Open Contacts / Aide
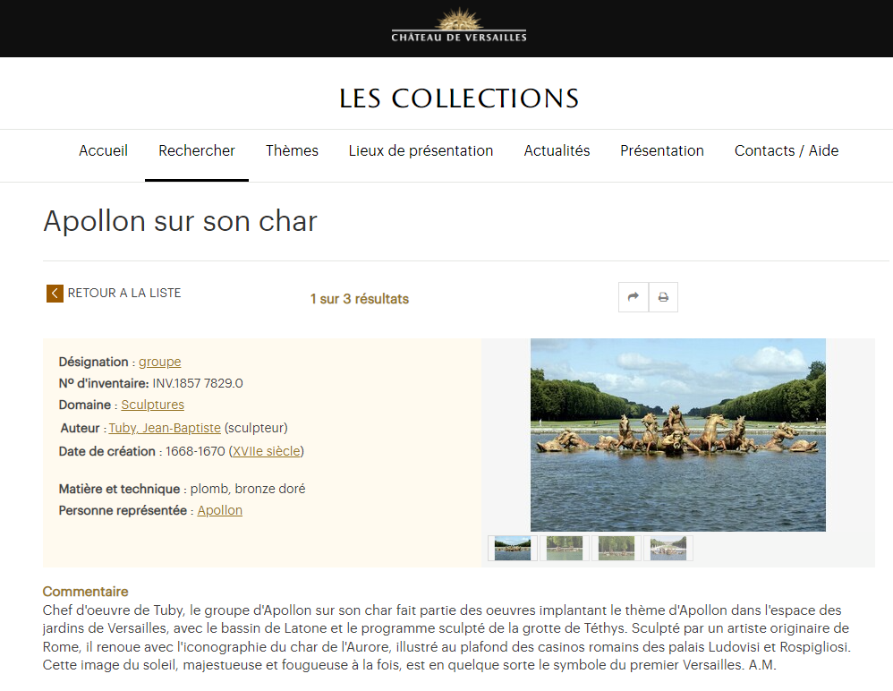Screen dimensions: 893x691 (787, 150)
